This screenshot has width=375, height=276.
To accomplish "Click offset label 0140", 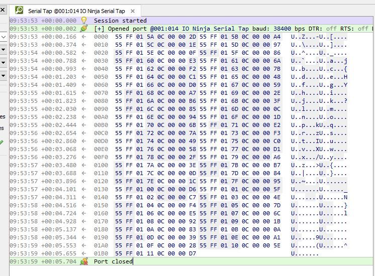I will pos(101,197).
